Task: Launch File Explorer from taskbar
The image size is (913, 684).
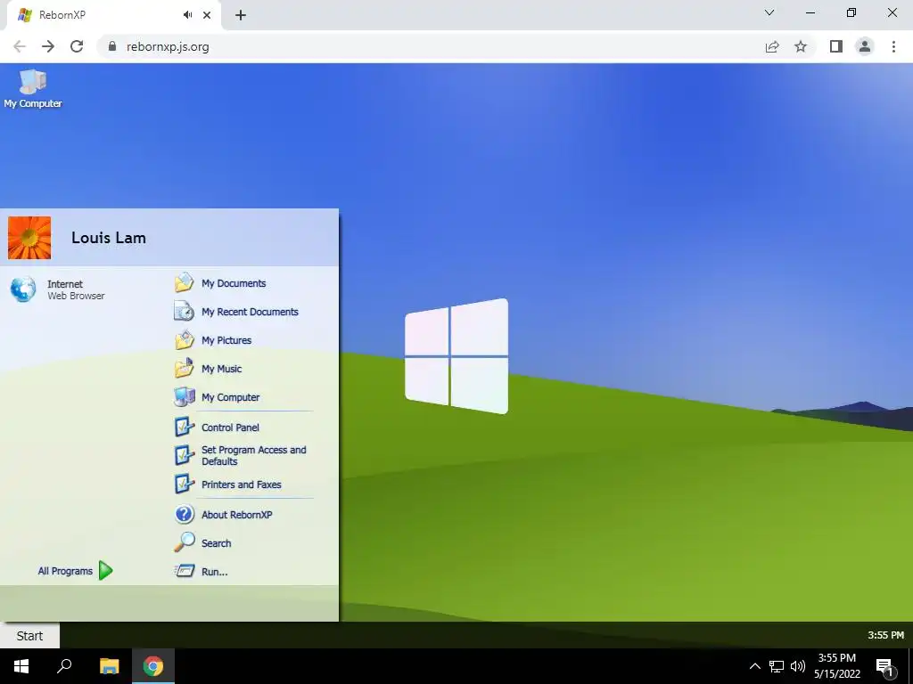Action: [x=109, y=666]
